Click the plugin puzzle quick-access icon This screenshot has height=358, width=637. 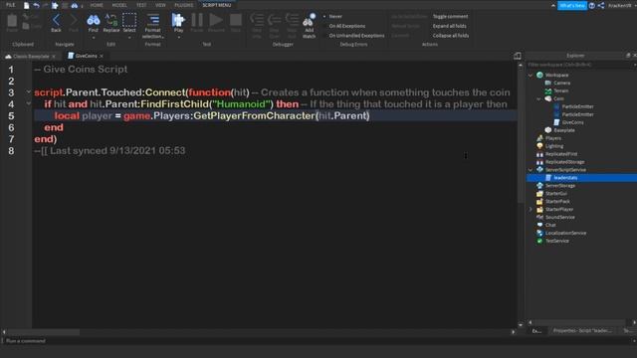[x=55, y=5]
